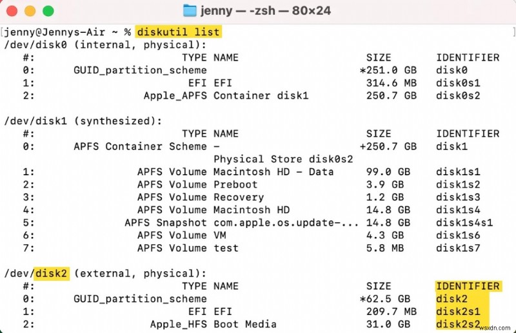This screenshot has height=333, width=516.
Task: Click the 'disk1s2' identifier
Action: pyautogui.click(x=458, y=184)
